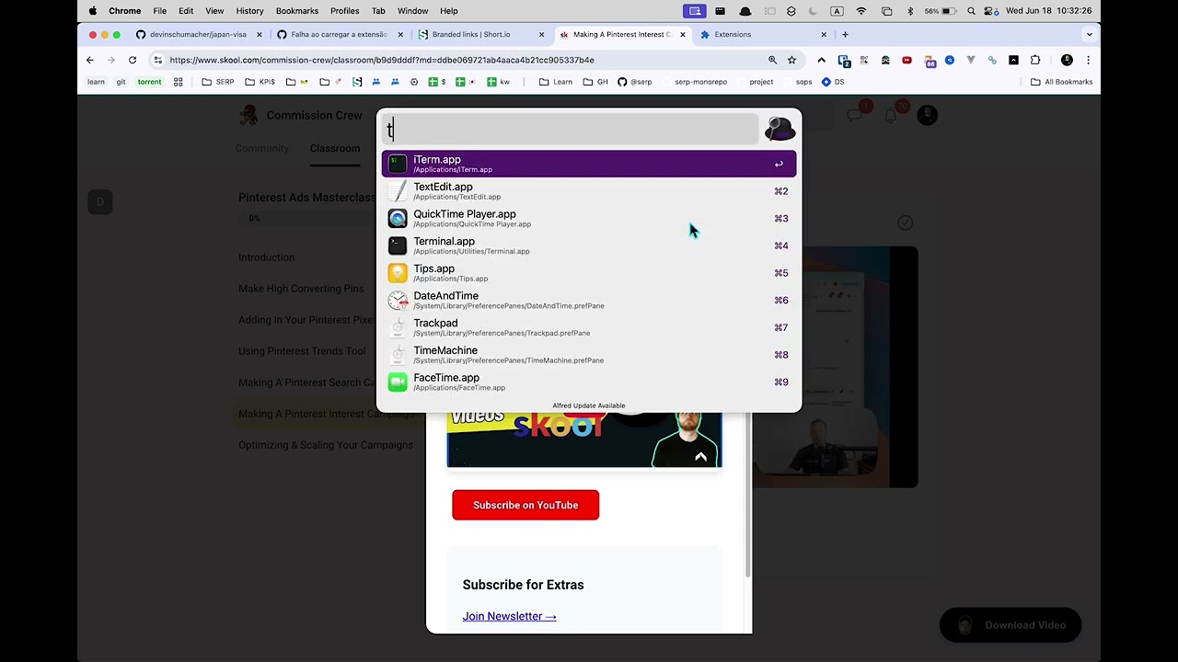
Task: Select Introduction lesson in sidebar
Action: point(267,257)
